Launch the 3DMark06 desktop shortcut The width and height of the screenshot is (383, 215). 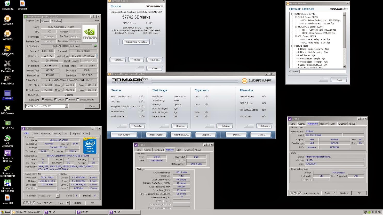pyautogui.click(x=7, y=35)
